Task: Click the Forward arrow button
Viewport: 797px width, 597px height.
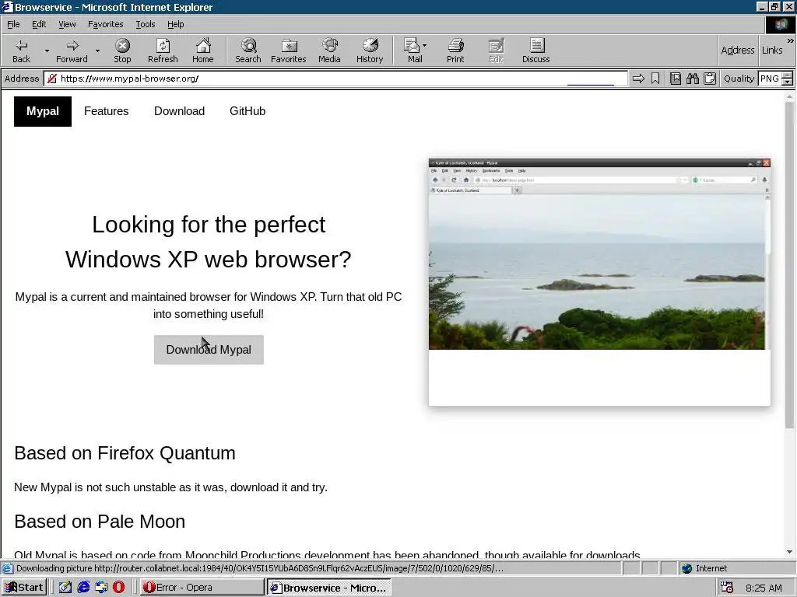Action: pos(72,51)
